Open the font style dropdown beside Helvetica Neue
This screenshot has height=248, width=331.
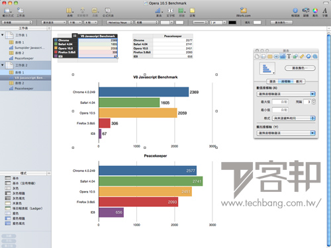[x=147, y=22]
